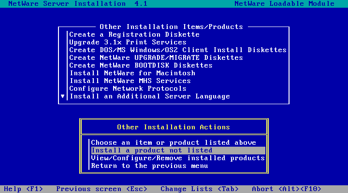Click NetWare Server Installation 4.1 header text
348x193 pixels.
pos(78,4)
